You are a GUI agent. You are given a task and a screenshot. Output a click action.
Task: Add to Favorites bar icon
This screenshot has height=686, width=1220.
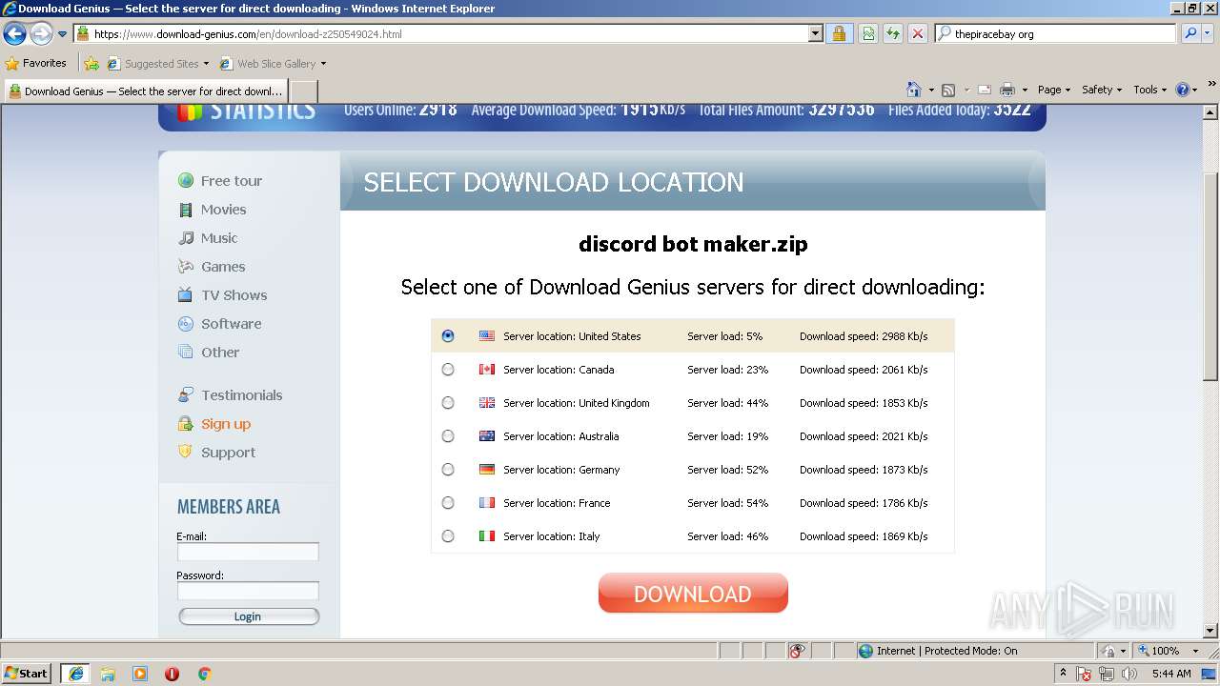tap(91, 63)
